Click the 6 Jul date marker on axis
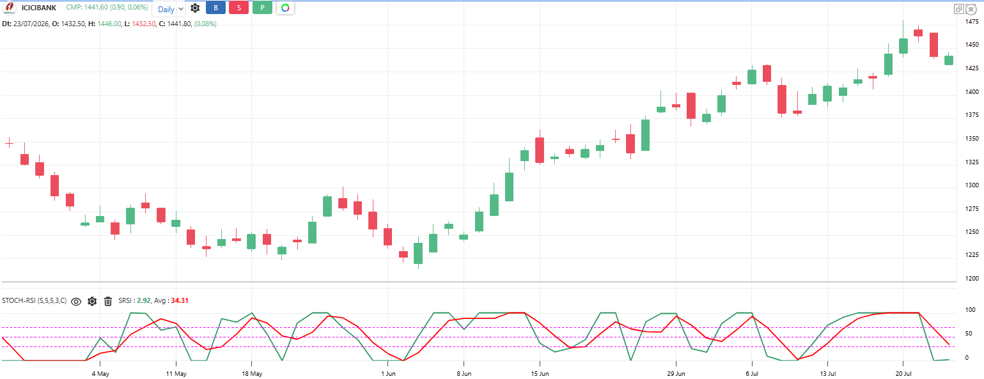The image size is (984, 379). coord(753,373)
